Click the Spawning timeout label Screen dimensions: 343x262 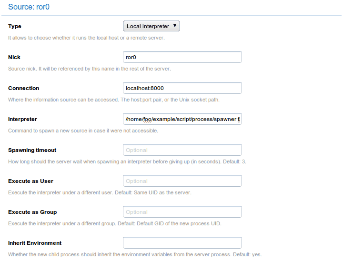click(x=32, y=150)
